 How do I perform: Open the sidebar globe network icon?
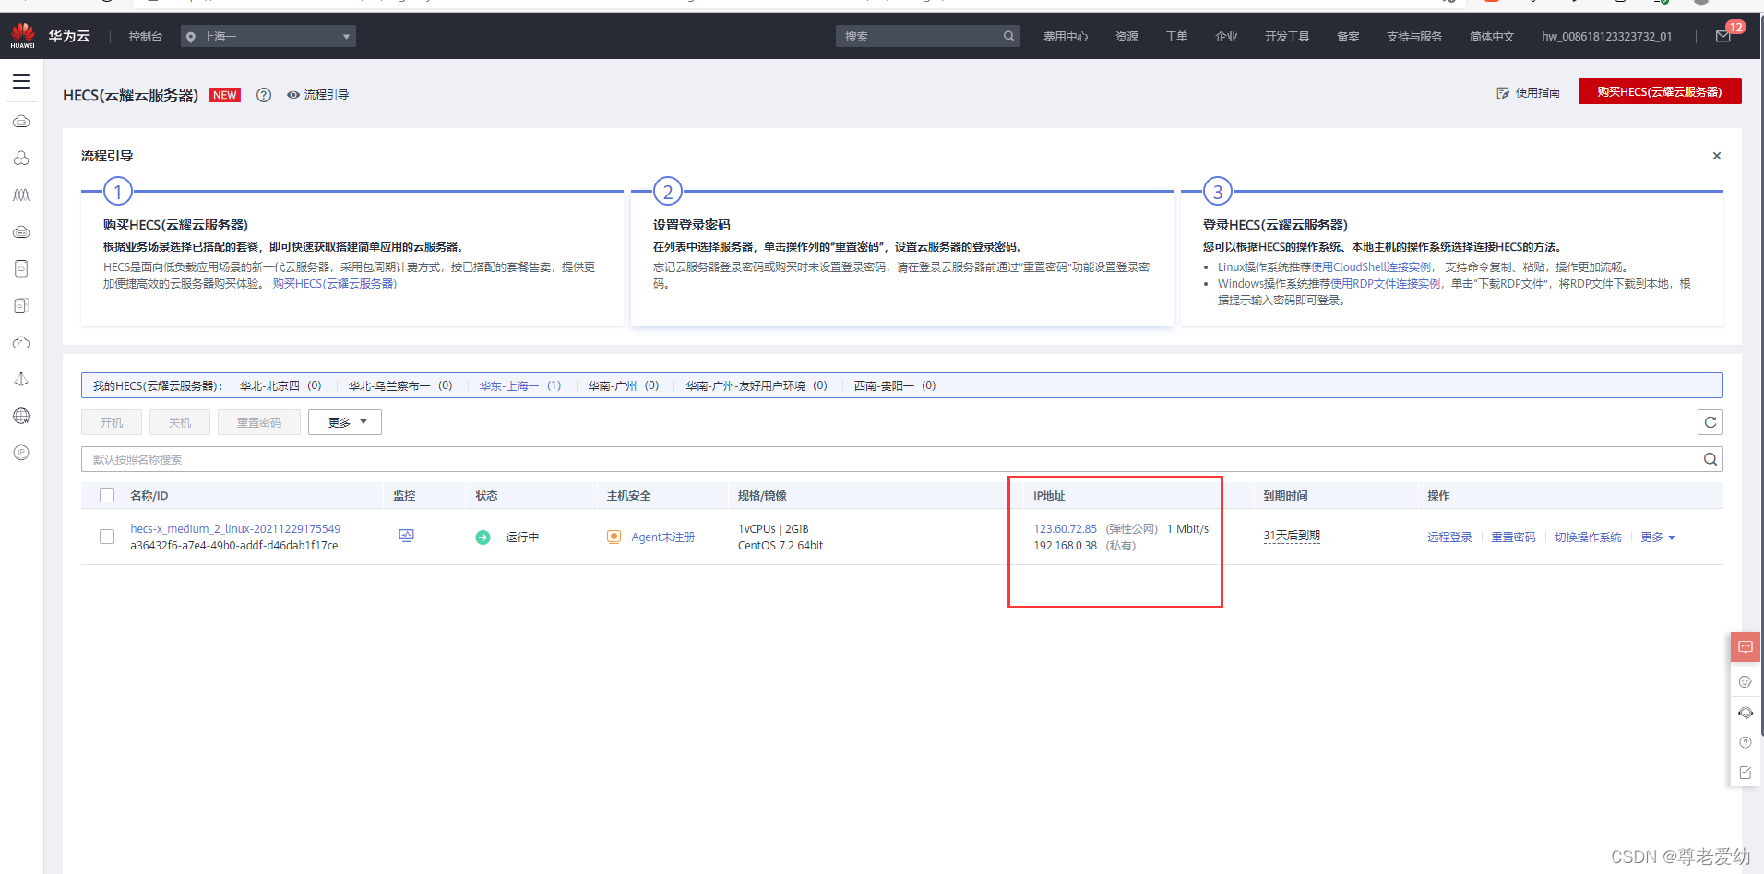click(x=21, y=416)
